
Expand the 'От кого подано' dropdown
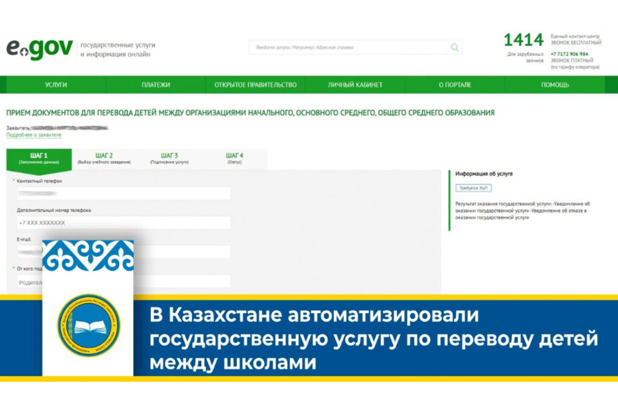pyautogui.click(x=182, y=282)
